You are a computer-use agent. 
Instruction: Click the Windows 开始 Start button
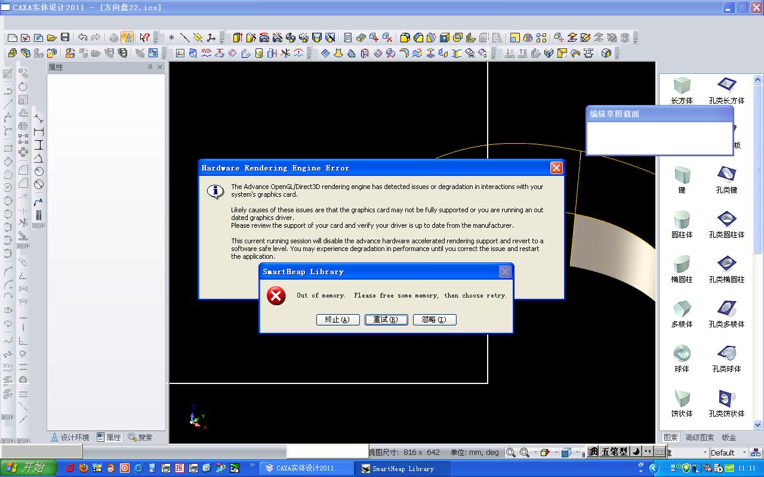tap(29, 468)
